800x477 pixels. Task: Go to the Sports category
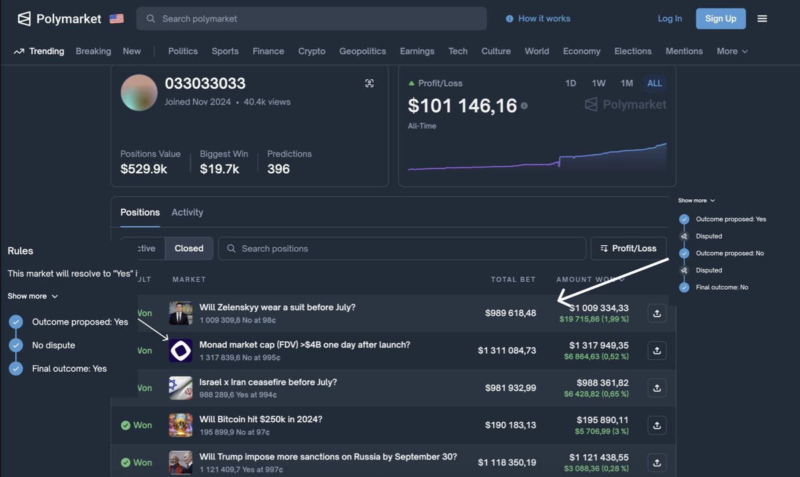pyautogui.click(x=225, y=51)
